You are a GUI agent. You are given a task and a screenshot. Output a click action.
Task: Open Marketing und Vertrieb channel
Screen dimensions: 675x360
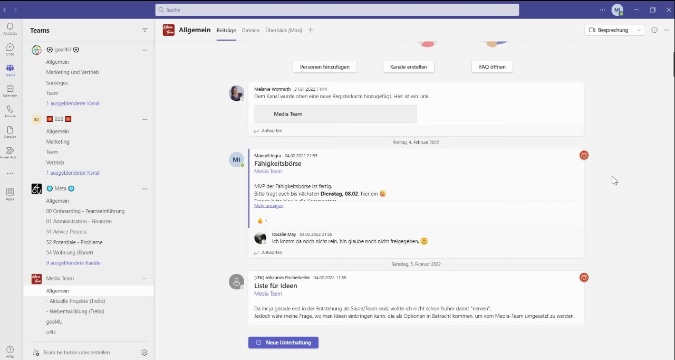(x=72, y=72)
